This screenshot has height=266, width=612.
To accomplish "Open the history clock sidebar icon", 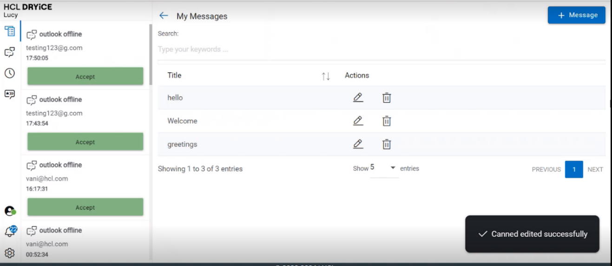I will 10,73.
